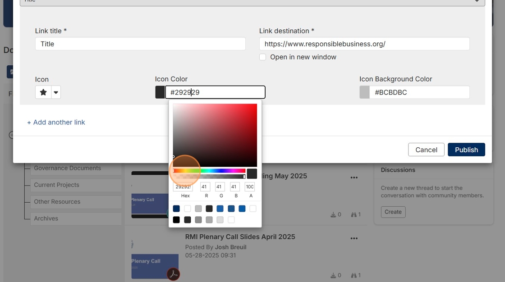Click the A alpha value field

click(x=250, y=186)
